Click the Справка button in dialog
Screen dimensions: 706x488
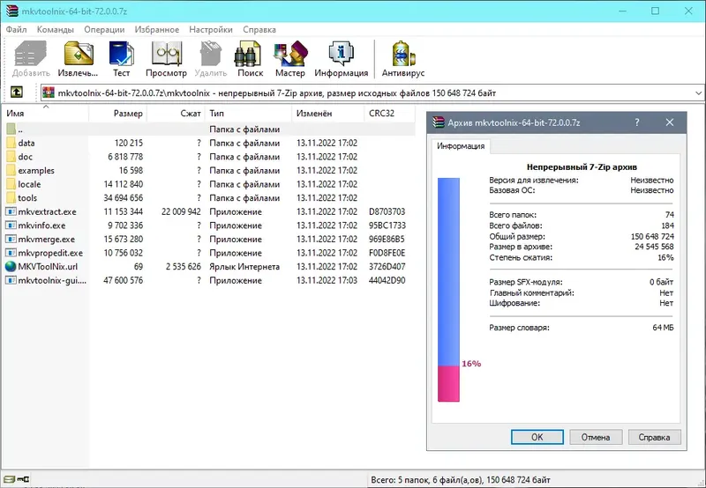click(654, 437)
